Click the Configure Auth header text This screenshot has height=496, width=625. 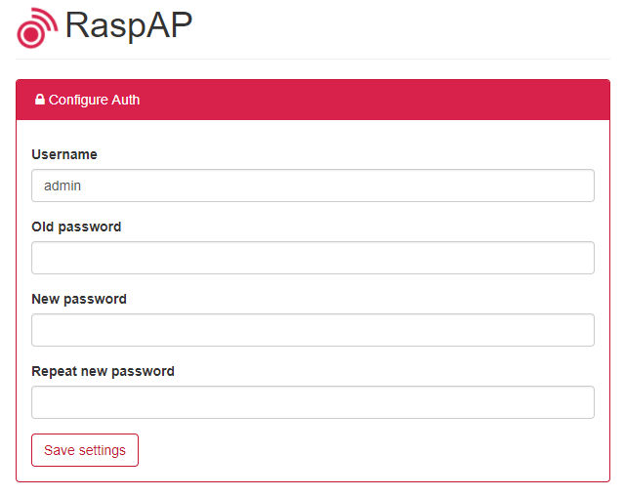(x=94, y=100)
